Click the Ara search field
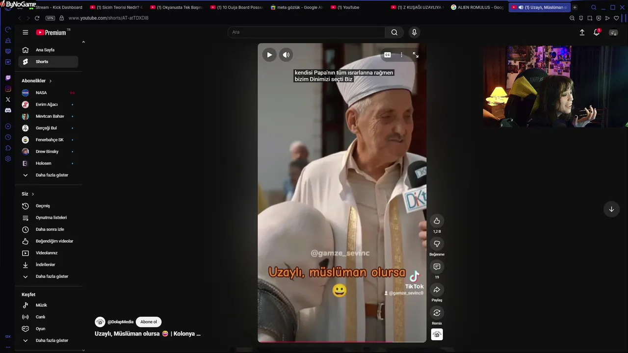 (x=306, y=32)
